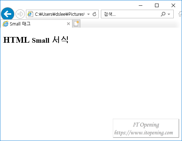
Task: Click the 'Small' word in heading
Action: [41, 40]
